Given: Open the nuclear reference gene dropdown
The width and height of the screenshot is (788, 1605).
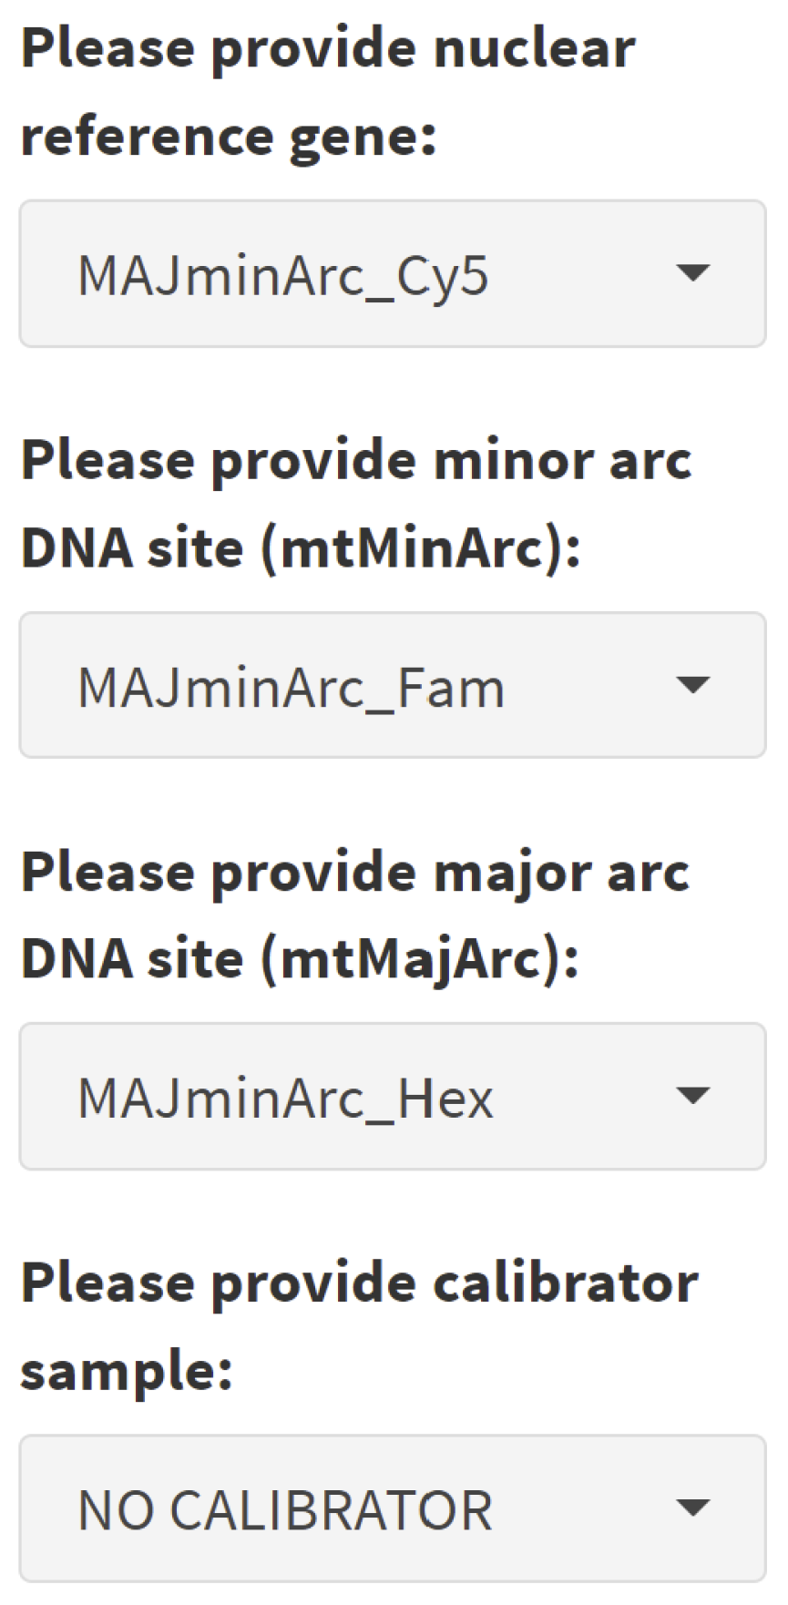Looking at the screenshot, I should click(392, 274).
